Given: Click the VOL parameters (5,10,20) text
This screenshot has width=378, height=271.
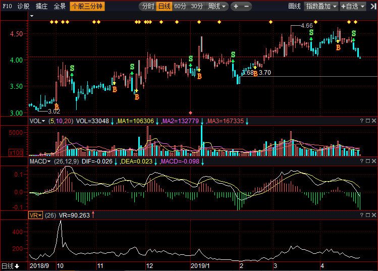Looking at the screenshot, I should point(61,121).
